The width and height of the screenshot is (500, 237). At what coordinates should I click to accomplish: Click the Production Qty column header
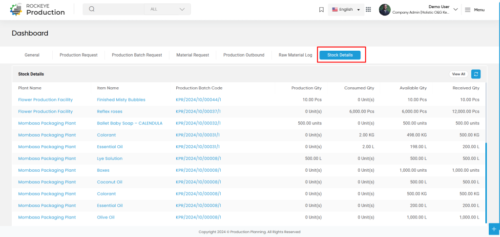click(x=307, y=88)
